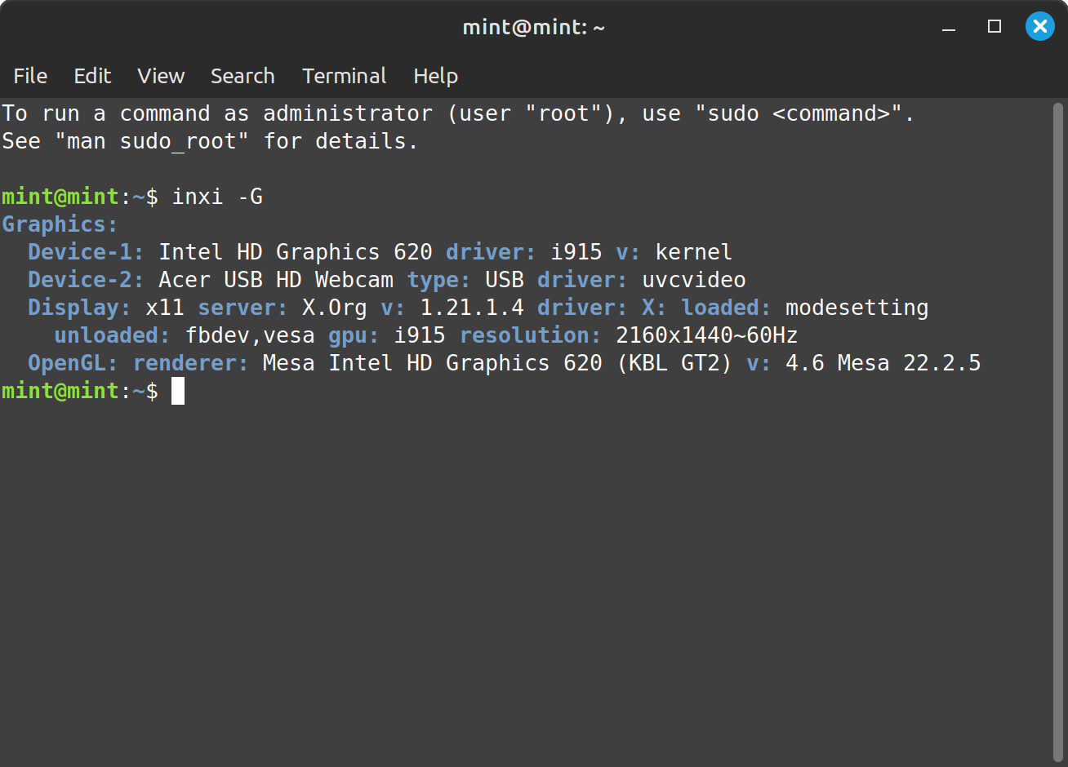Open the File menu
This screenshot has width=1068, height=767.
click(30, 76)
